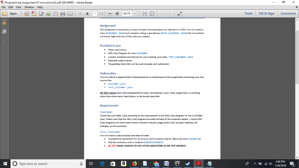
Task: Open the View menu
Action: tap(19, 7)
